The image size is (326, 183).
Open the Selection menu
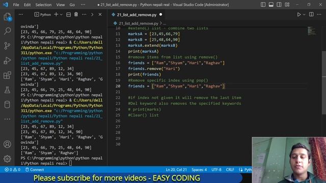[43, 5]
